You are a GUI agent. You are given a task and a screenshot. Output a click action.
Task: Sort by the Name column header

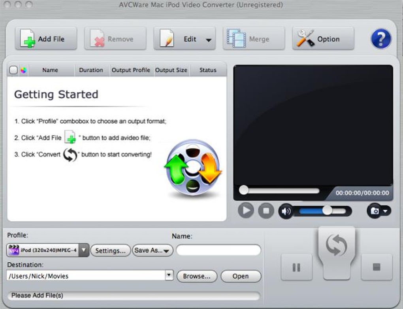(x=50, y=70)
